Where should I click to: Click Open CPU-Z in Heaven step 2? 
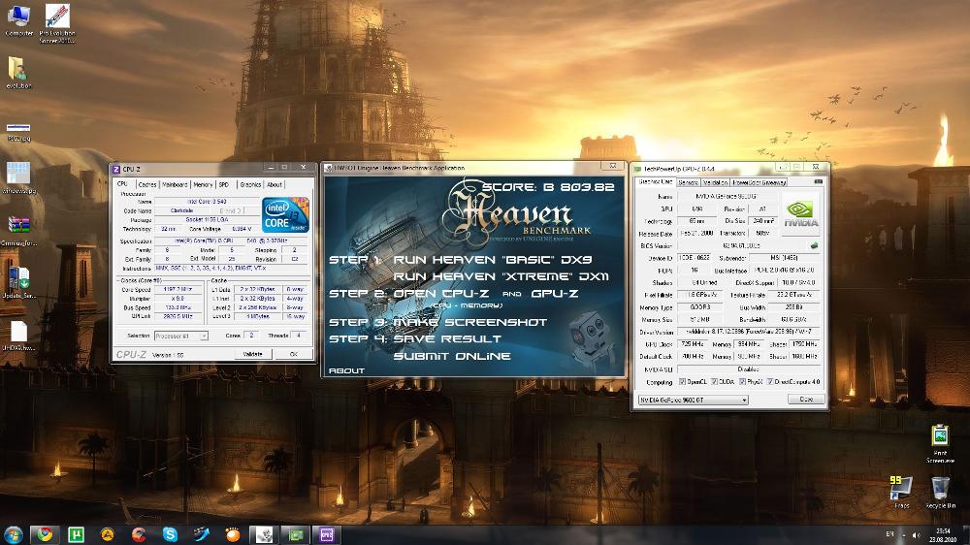click(441, 293)
